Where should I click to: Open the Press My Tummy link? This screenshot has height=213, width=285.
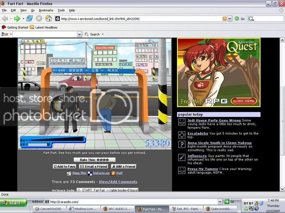(x=203, y=169)
